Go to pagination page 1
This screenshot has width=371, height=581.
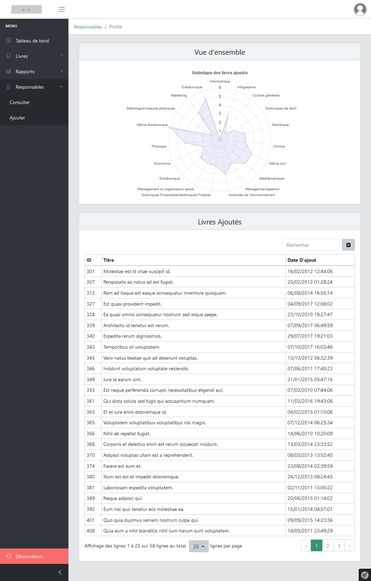pos(317,546)
